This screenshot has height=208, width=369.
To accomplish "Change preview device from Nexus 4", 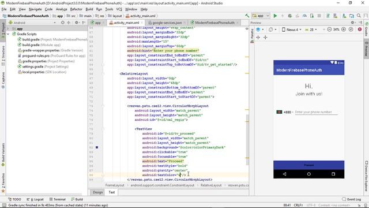I will [x=292, y=29].
